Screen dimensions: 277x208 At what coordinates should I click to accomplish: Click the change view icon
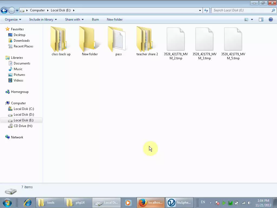[246, 19]
